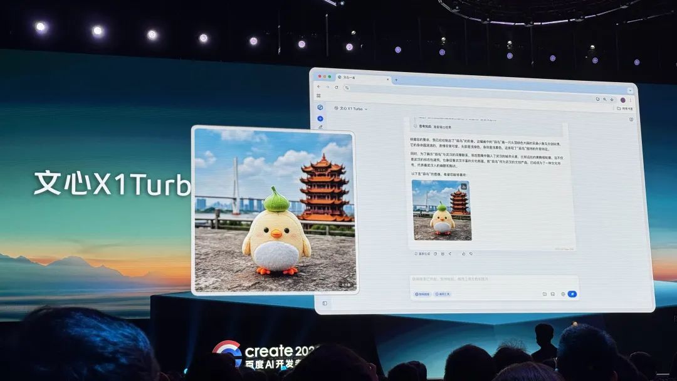The width and height of the screenshot is (677, 381).
Task: Click the panel icon at chat's top right
Action: coord(631,120)
